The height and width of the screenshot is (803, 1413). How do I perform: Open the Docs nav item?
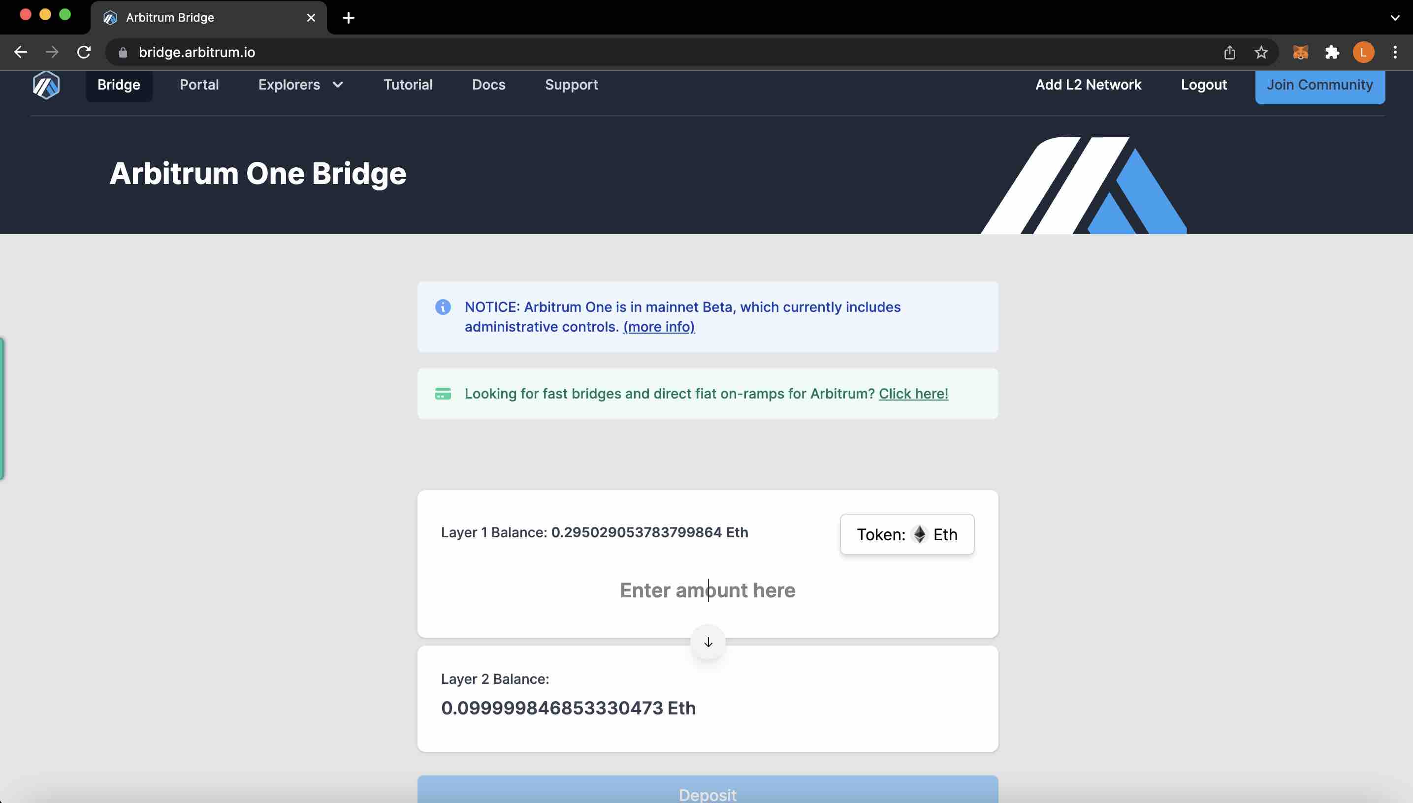pos(489,85)
